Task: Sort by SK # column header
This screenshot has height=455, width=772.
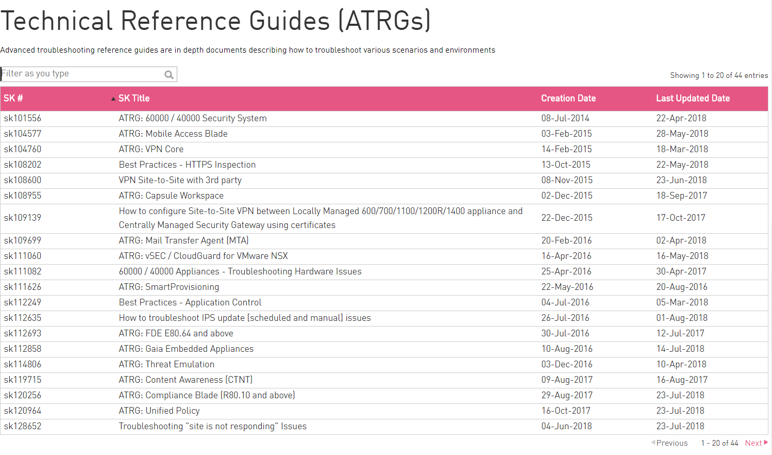Action: click(x=13, y=98)
